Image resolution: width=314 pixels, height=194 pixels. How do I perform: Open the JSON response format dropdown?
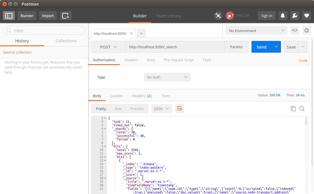[x=162, y=109]
